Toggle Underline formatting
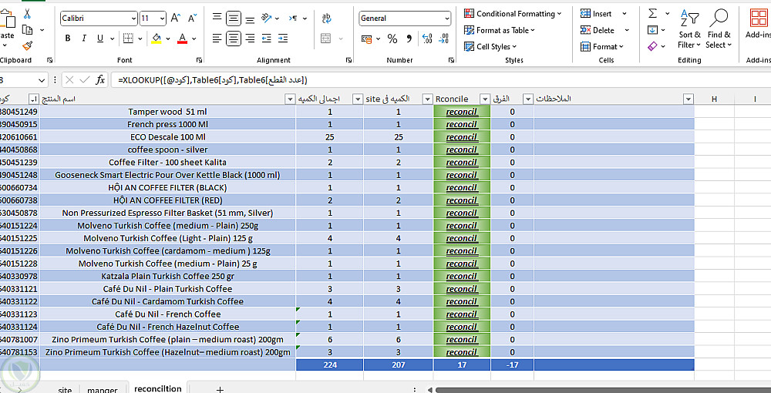 99,39
